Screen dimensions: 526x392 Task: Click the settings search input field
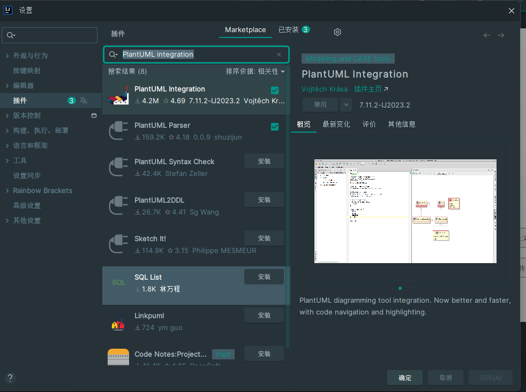pos(50,35)
